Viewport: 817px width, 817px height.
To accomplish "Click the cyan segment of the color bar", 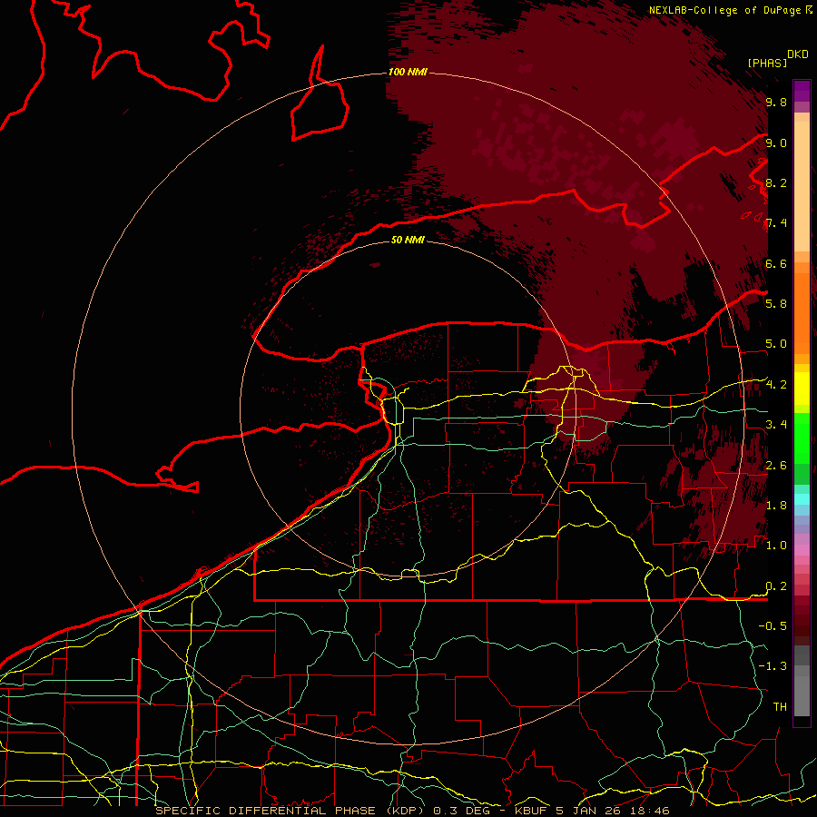I will [802, 499].
